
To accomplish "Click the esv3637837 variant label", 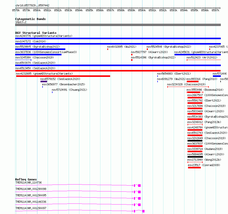I will (208, 144).
